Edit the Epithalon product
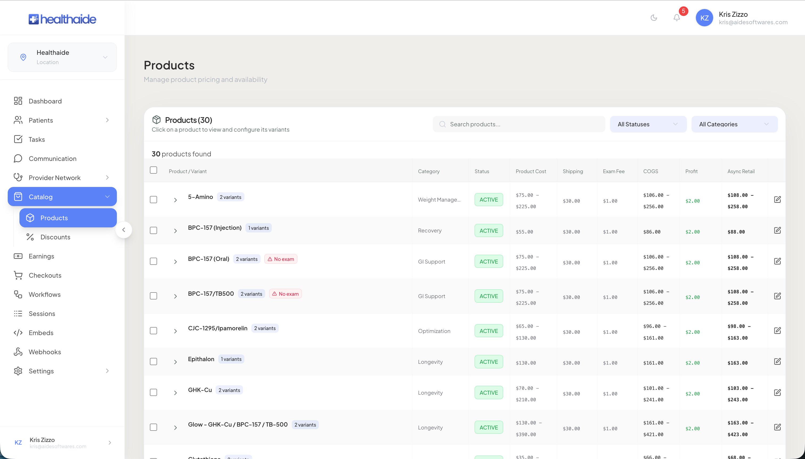The width and height of the screenshot is (805, 459). [x=777, y=361]
